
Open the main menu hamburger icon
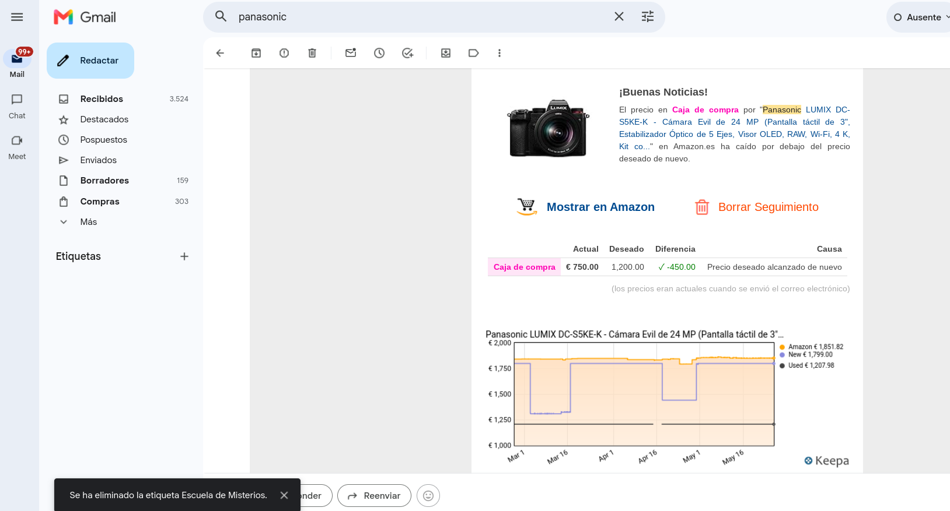point(17,17)
